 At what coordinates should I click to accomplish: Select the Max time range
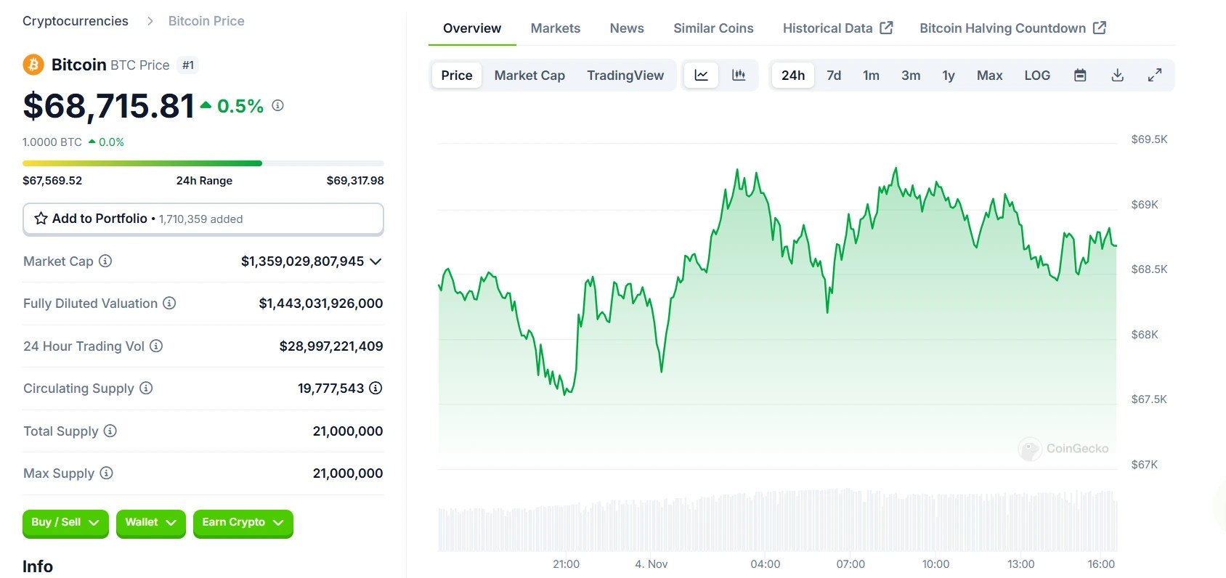click(989, 76)
